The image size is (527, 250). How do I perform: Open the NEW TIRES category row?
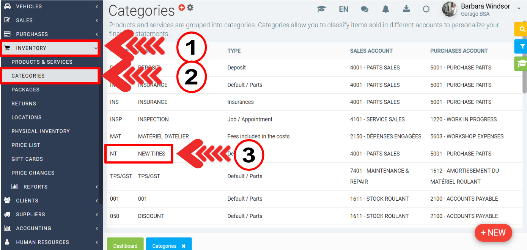click(151, 154)
